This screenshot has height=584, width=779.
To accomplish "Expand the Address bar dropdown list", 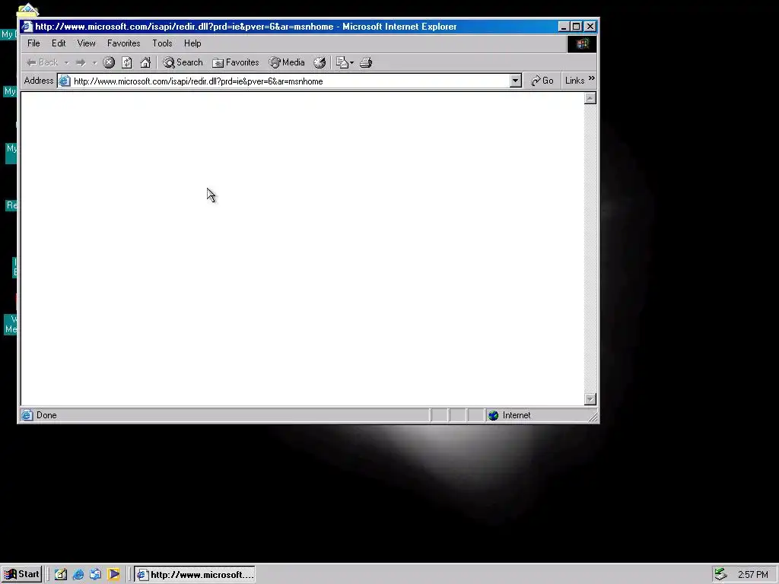I will point(515,81).
